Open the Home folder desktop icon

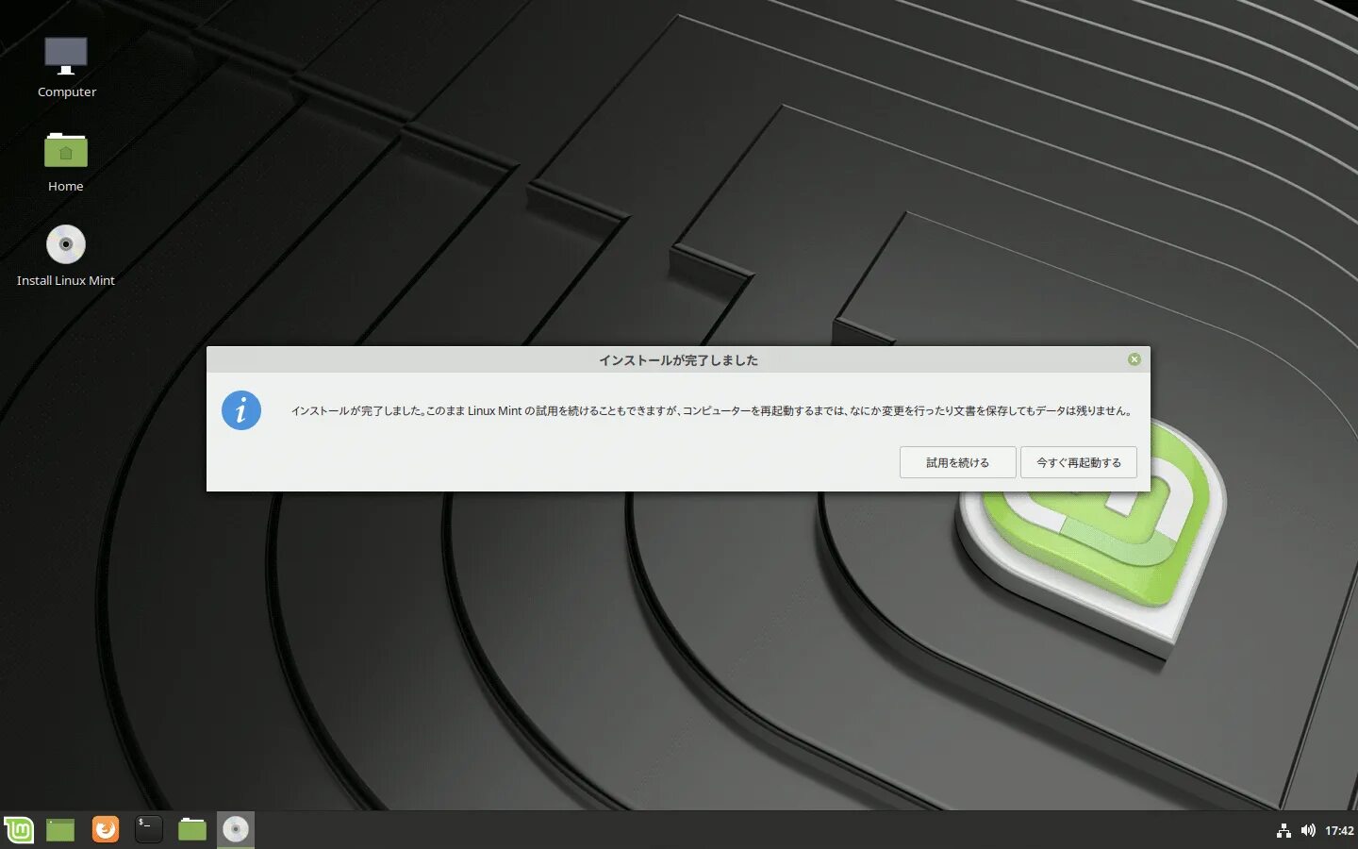(66, 161)
